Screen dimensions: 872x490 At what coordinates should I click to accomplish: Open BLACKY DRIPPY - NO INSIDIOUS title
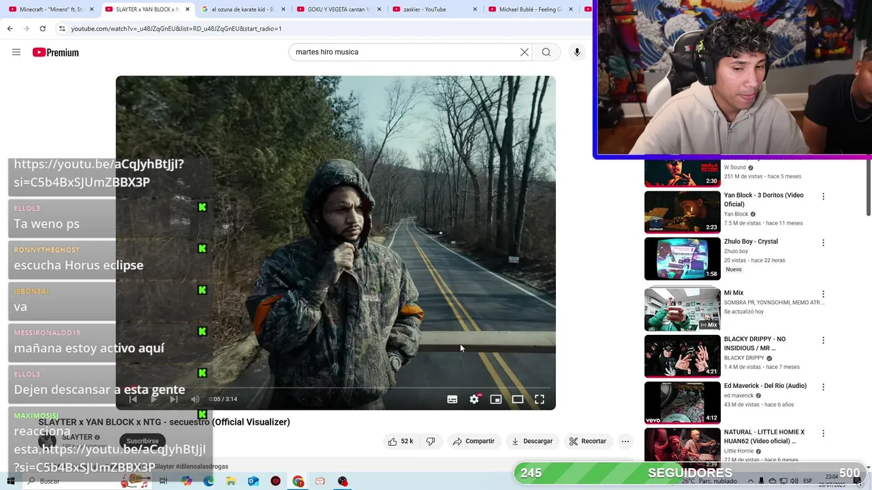[x=755, y=343]
